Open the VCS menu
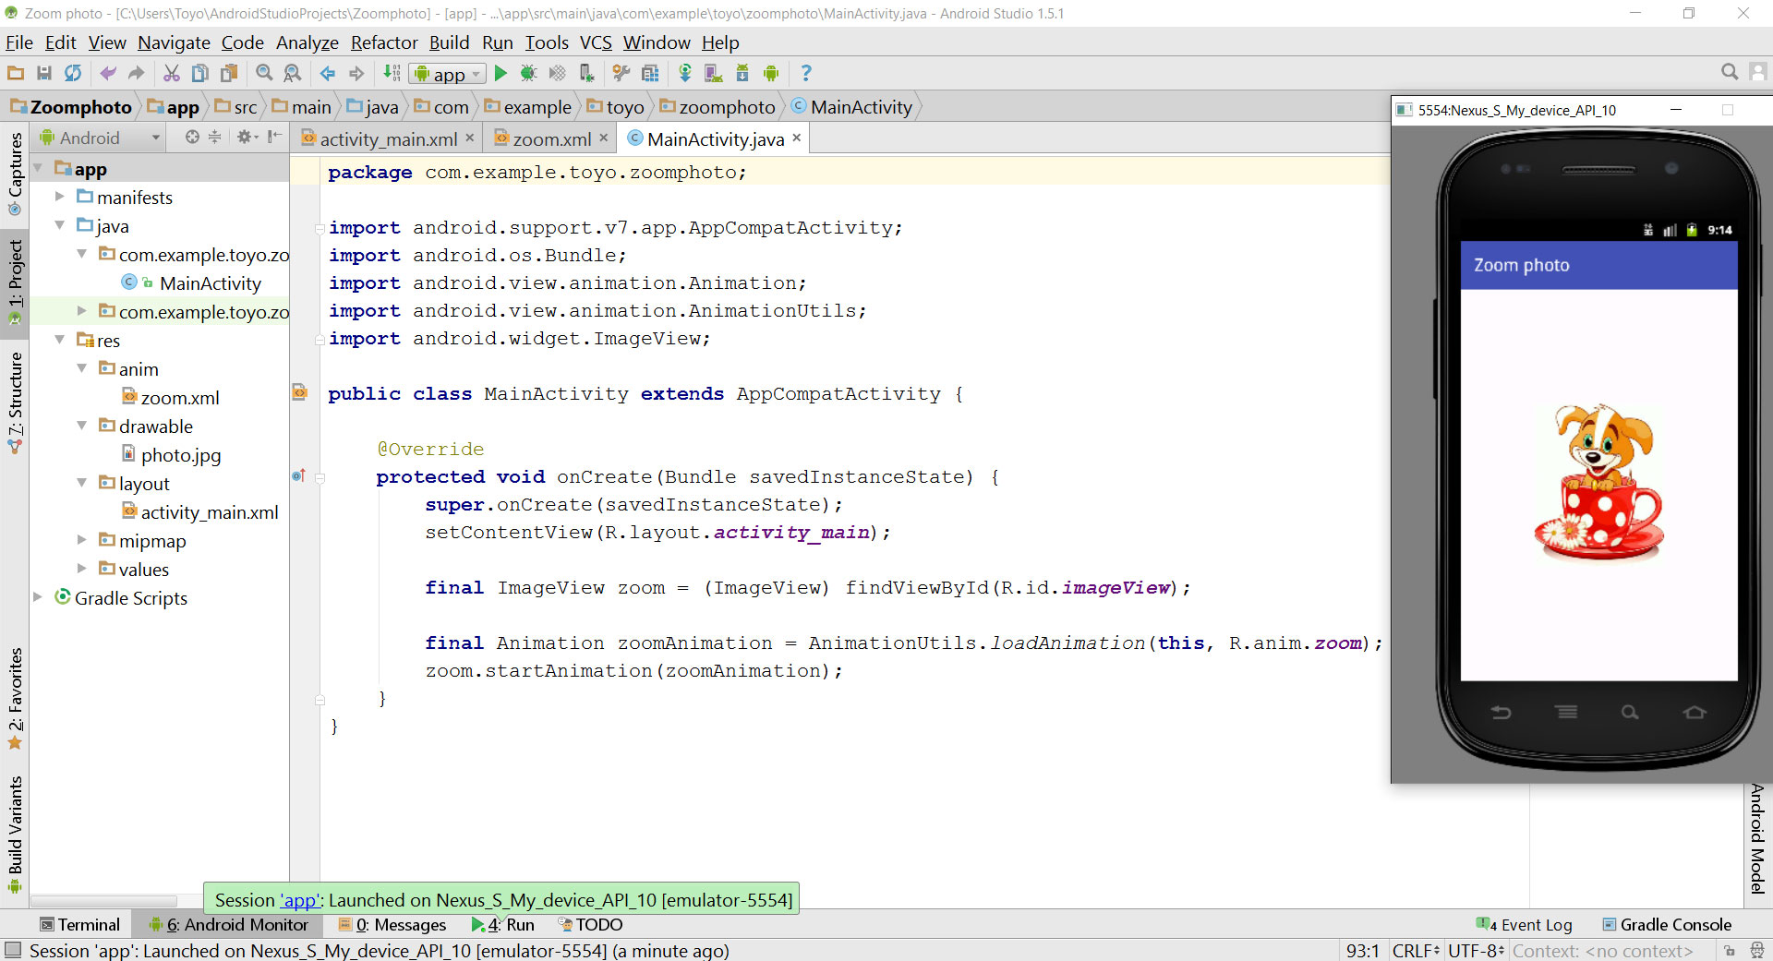This screenshot has width=1773, height=961. (x=596, y=42)
